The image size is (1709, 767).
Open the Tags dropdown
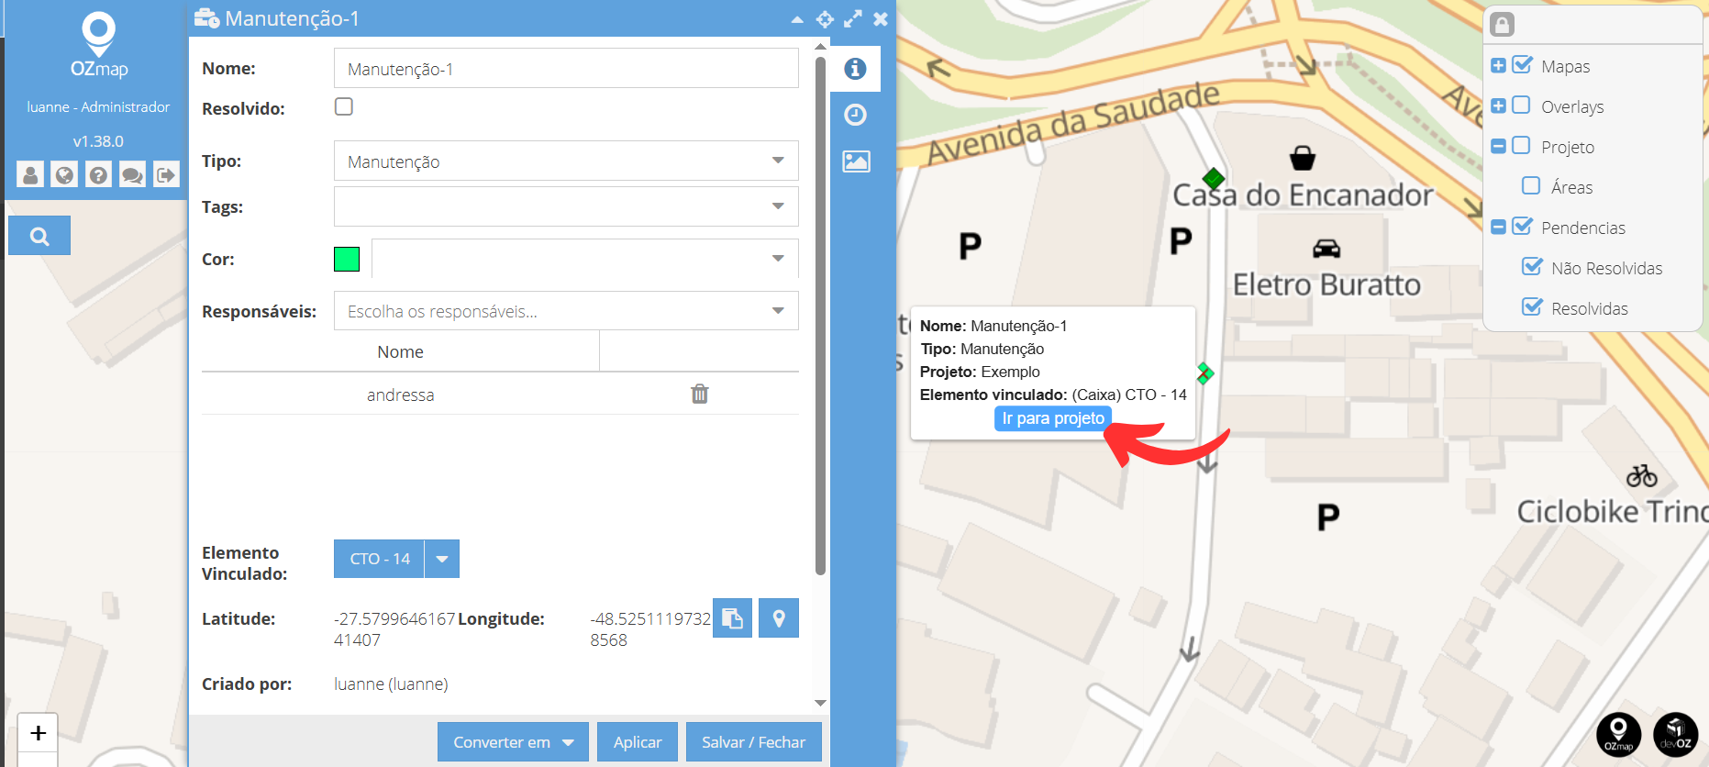click(x=566, y=206)
